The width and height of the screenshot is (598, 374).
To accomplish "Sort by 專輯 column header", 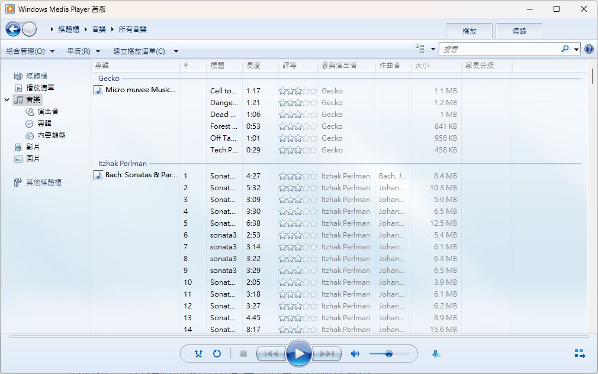I will [x=136, y=66].
